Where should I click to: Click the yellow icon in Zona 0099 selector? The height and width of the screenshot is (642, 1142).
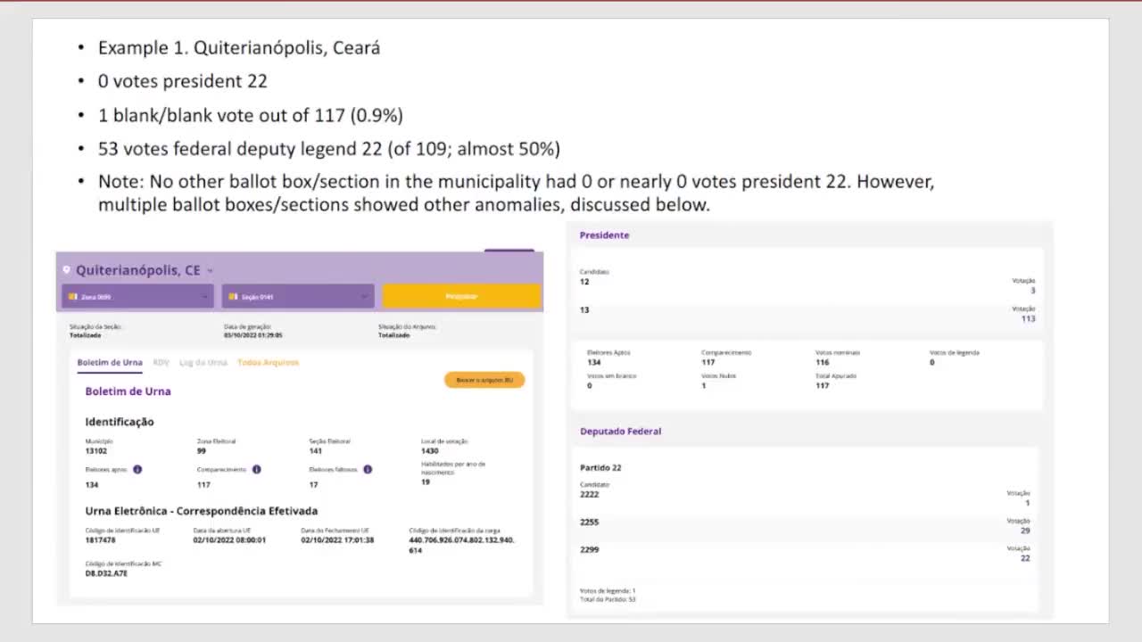pyautogui.click(x=73, y=297)
